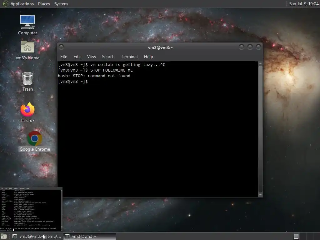The image size is (320, 240).
Task: Click the Show Desktop icon in bottom panel
Action: pyautogui.click(x=4, y=236)
